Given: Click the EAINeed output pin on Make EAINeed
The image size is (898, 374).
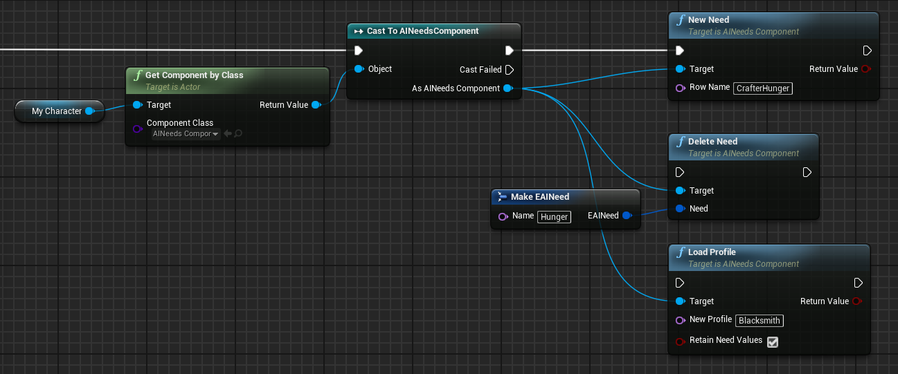Looking at the screenshot, I should pyautogui.click(x=627, y=216).
